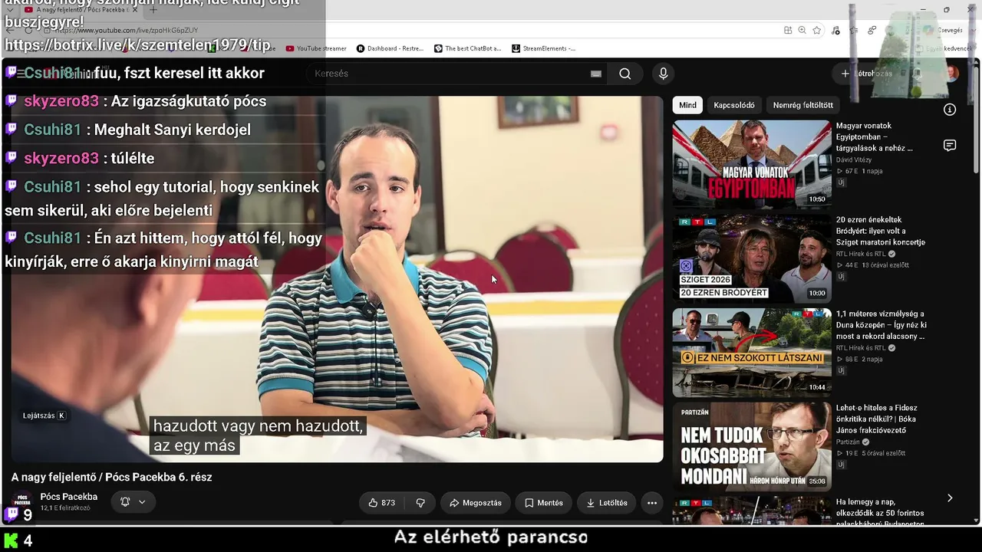
Task: Open the Magyar vonatok Egyiptomban video thumbnail
Action: (752, 163)
